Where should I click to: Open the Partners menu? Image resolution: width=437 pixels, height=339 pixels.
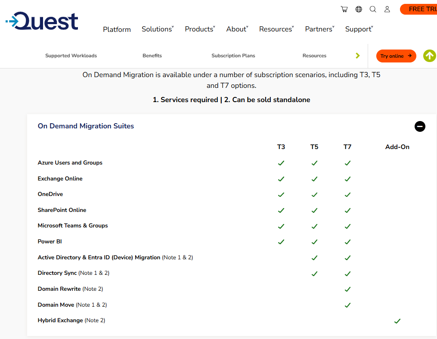point(319,29)
